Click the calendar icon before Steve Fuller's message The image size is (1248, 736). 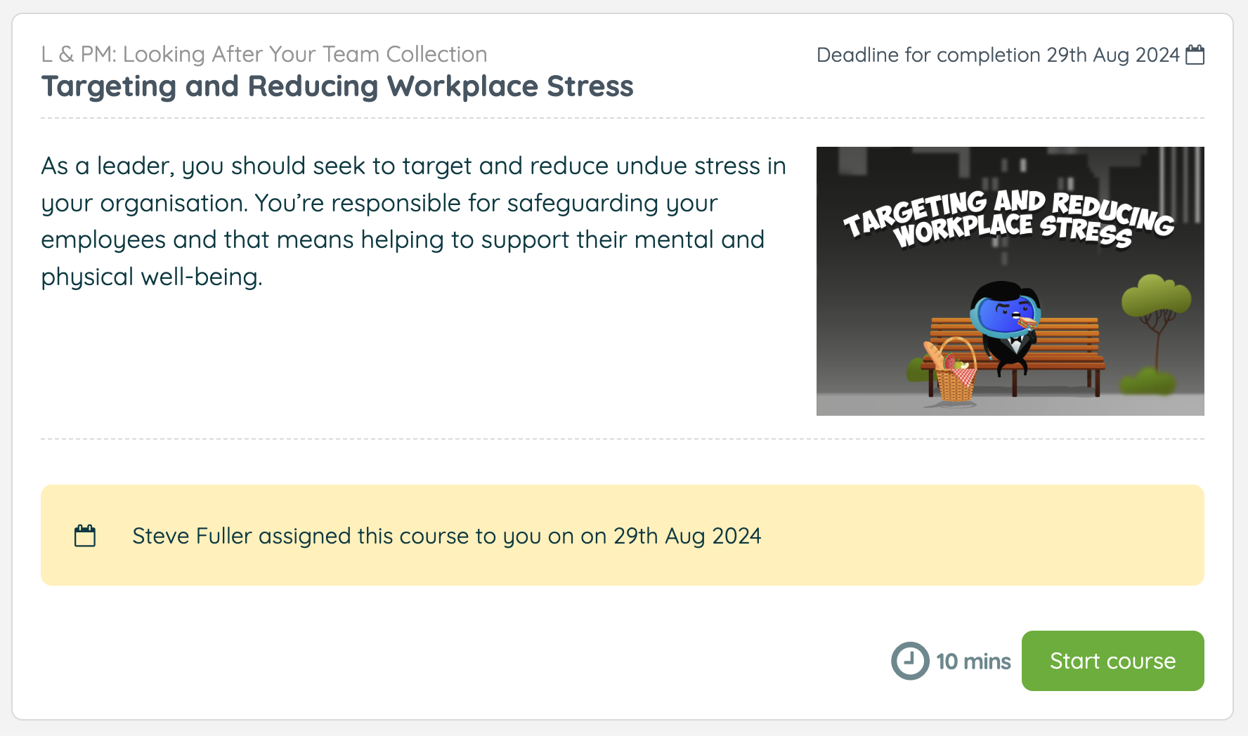click(x=86, y=535)
